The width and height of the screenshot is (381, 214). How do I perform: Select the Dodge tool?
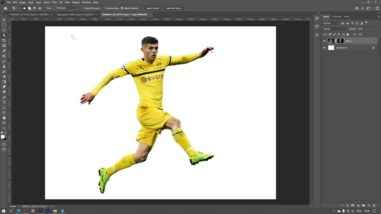tap(4, 92)
